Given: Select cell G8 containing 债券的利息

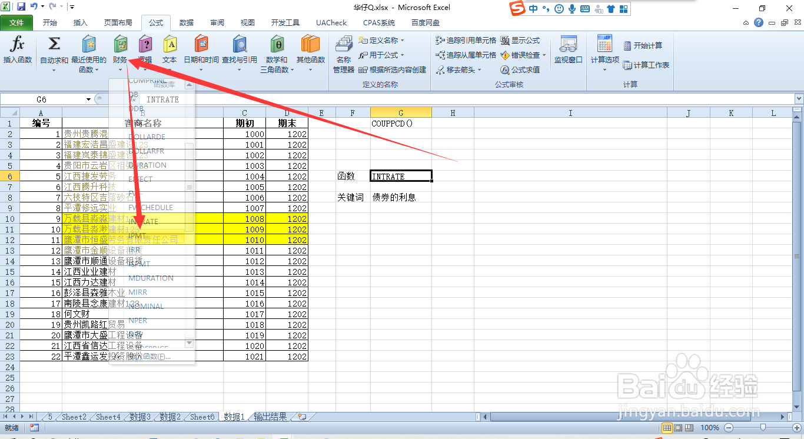Looking at the screenshot, I should point(401,197).
